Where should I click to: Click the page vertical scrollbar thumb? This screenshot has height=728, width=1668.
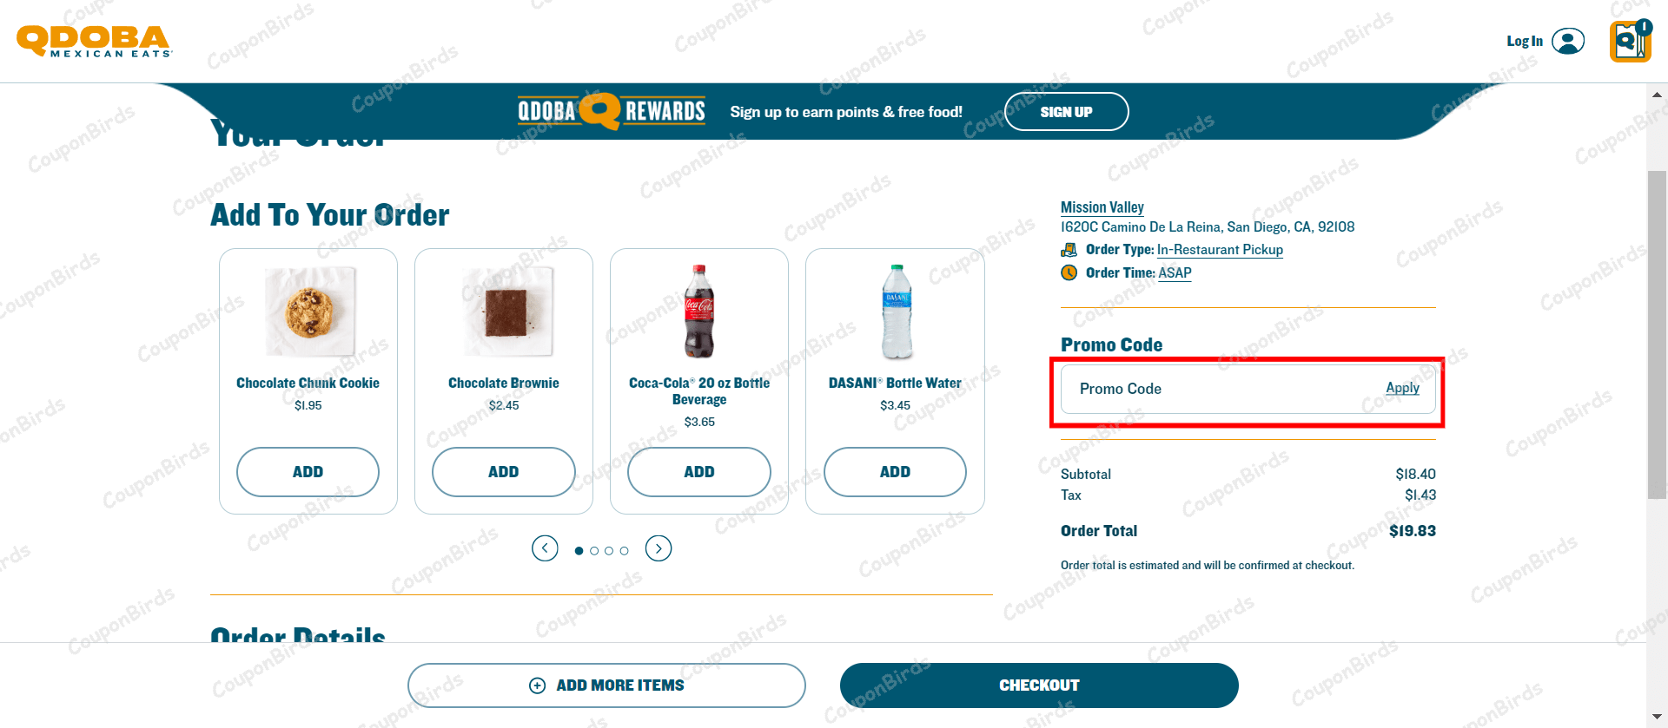click(1657, 335)
